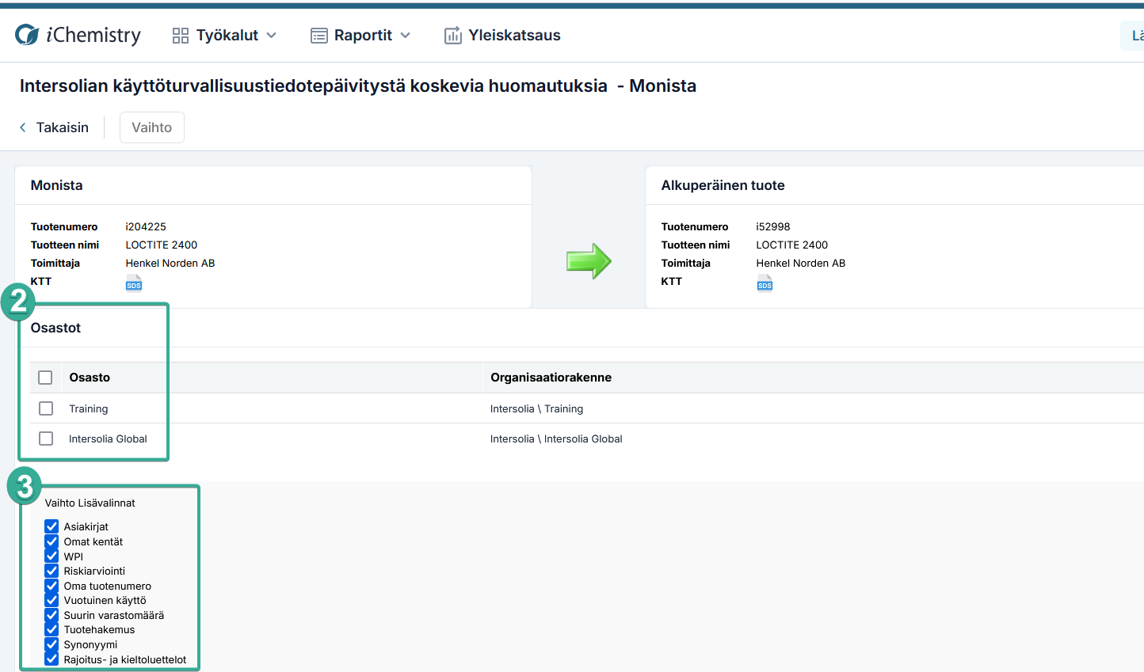Click product number i52998

(x=773, y=226)
